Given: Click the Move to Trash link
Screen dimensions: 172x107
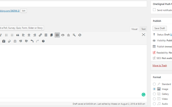Looking at the screenshot, I should point(160,66).
